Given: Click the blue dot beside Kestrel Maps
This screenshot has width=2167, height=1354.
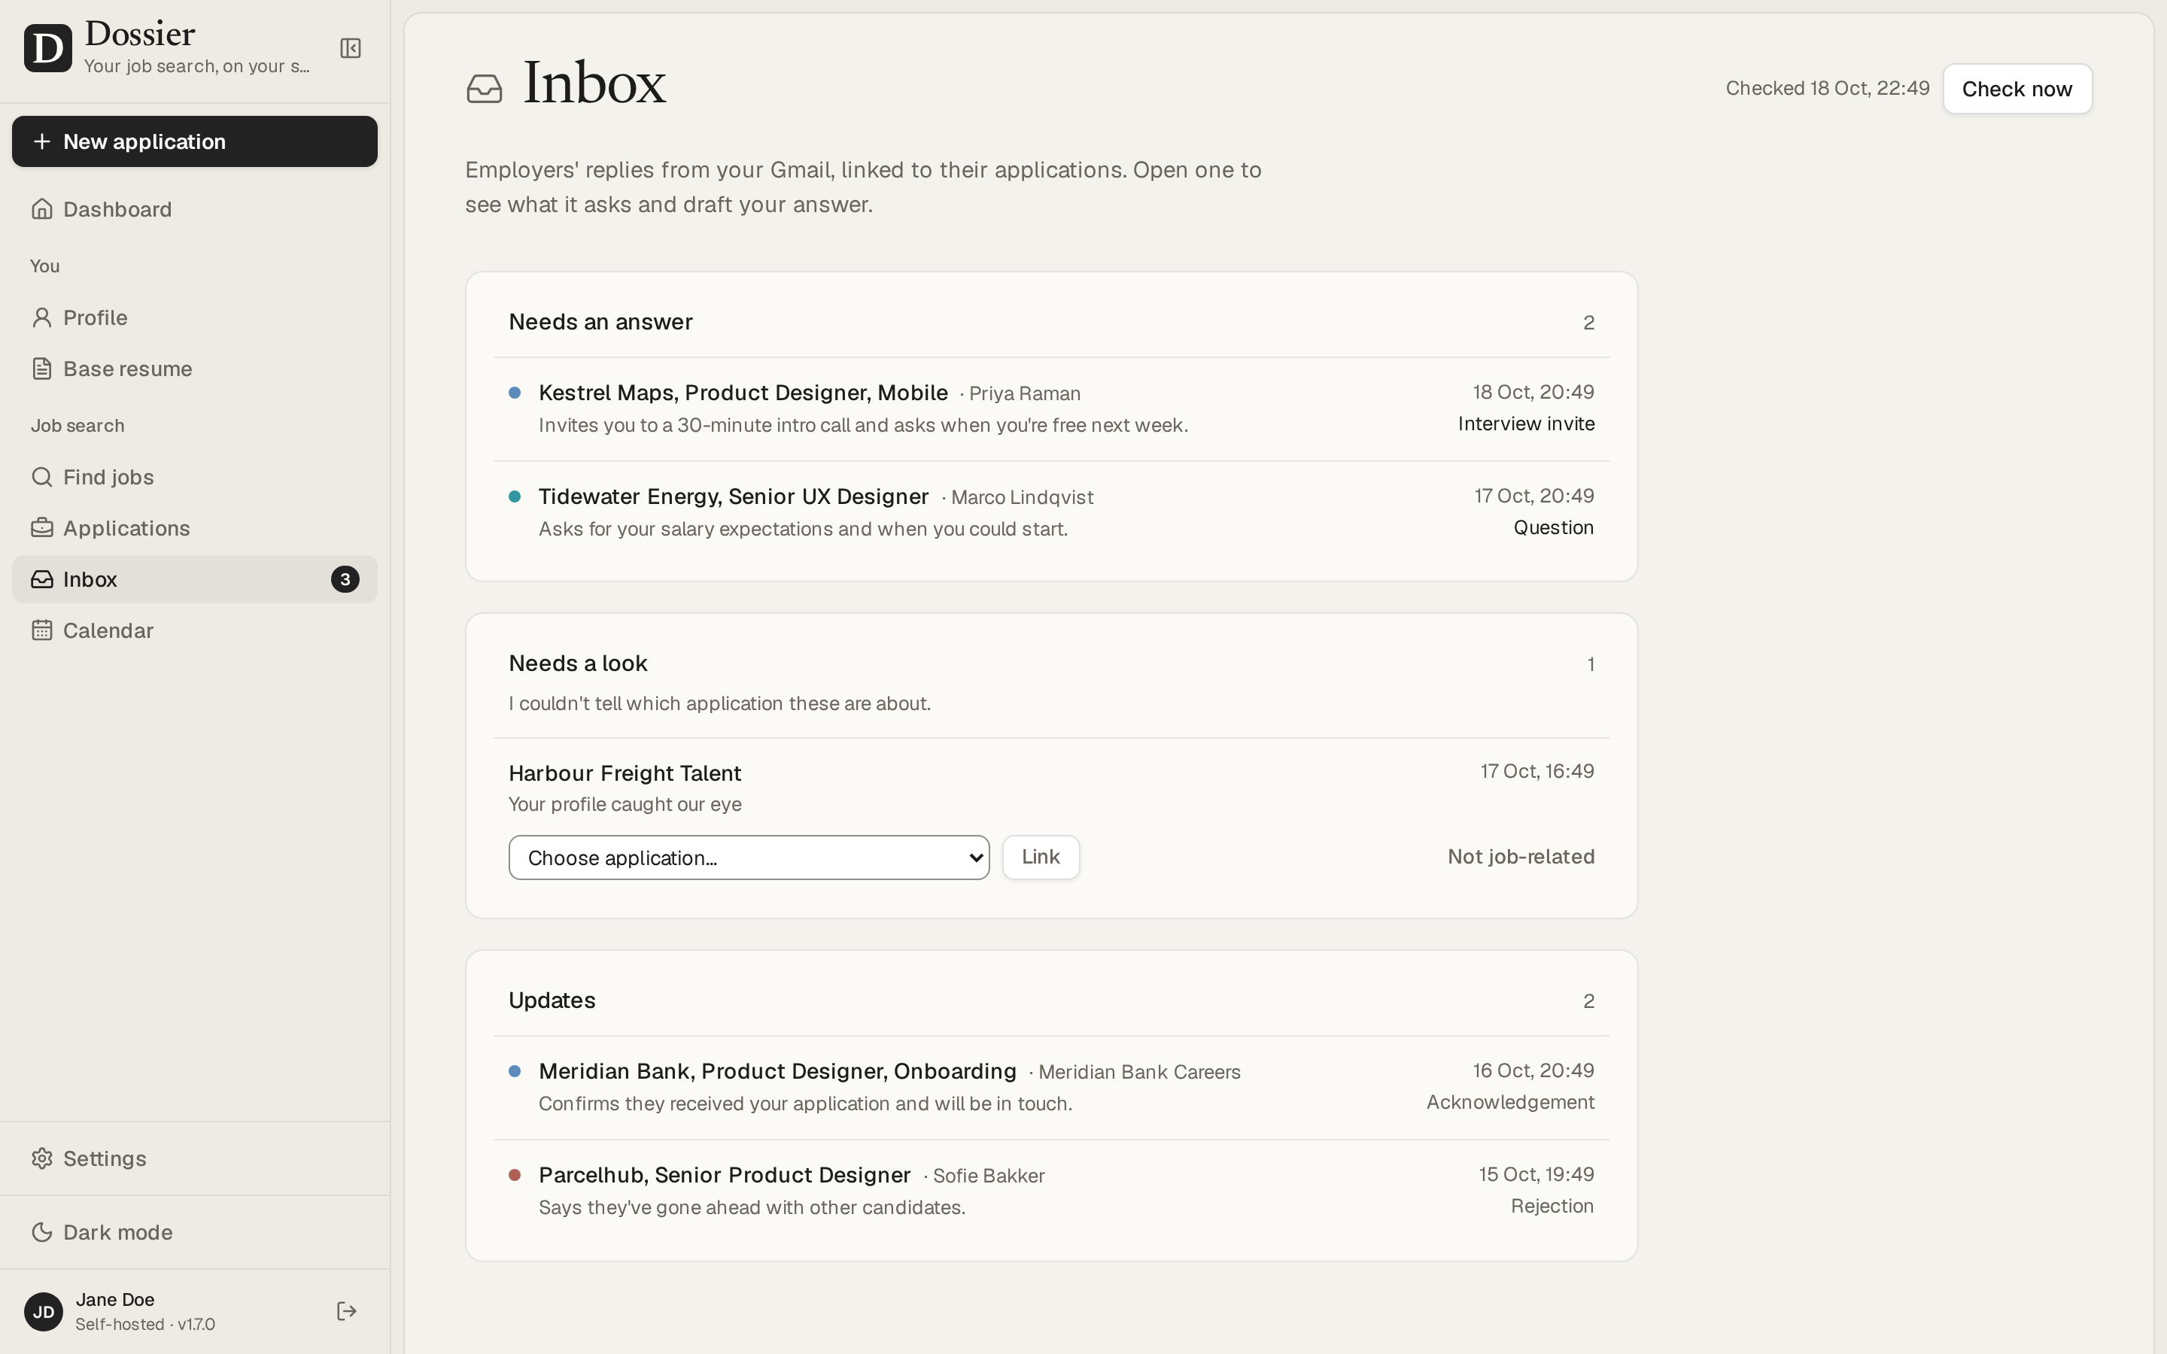Looking at the screenshot, I should [x=515, y=392].
